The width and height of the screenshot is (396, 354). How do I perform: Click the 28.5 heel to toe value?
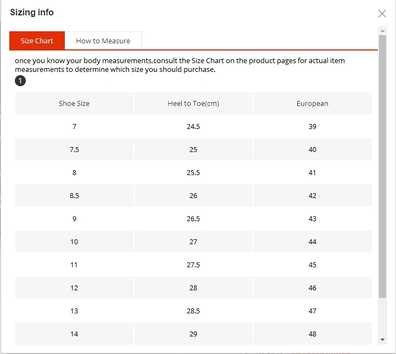193,311
